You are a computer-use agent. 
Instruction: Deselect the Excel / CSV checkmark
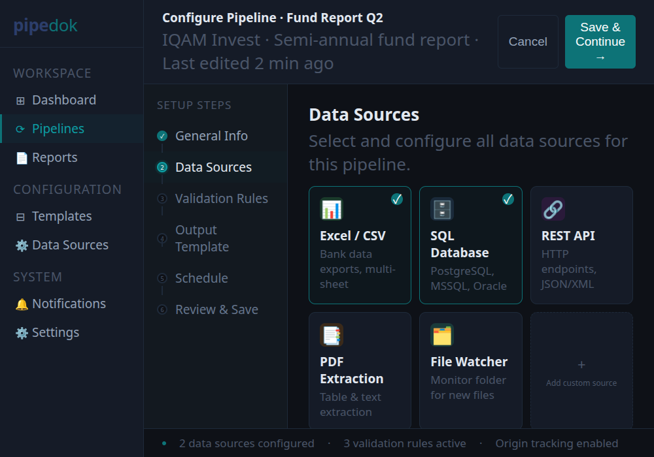pos(397,200)
